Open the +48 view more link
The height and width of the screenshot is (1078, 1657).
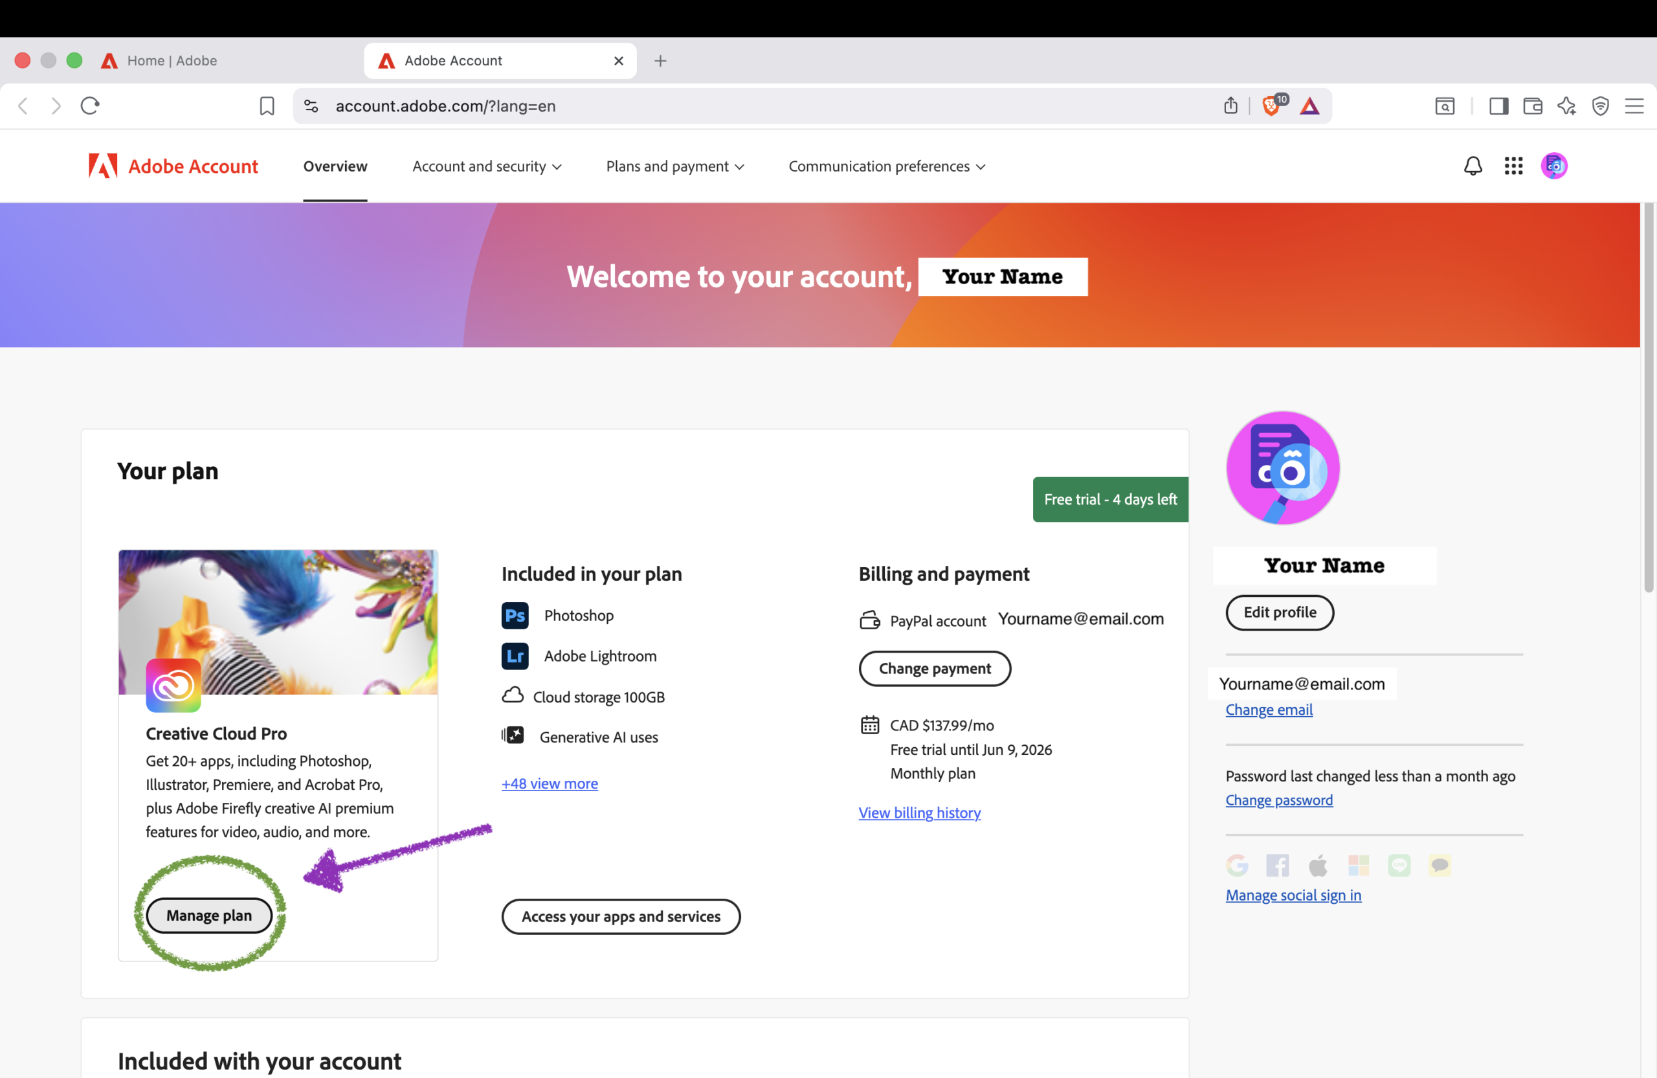pos(550,783)
